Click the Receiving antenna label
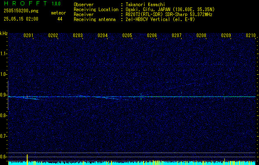This screenshot has width=259, height=165. [x=95, y=19]
